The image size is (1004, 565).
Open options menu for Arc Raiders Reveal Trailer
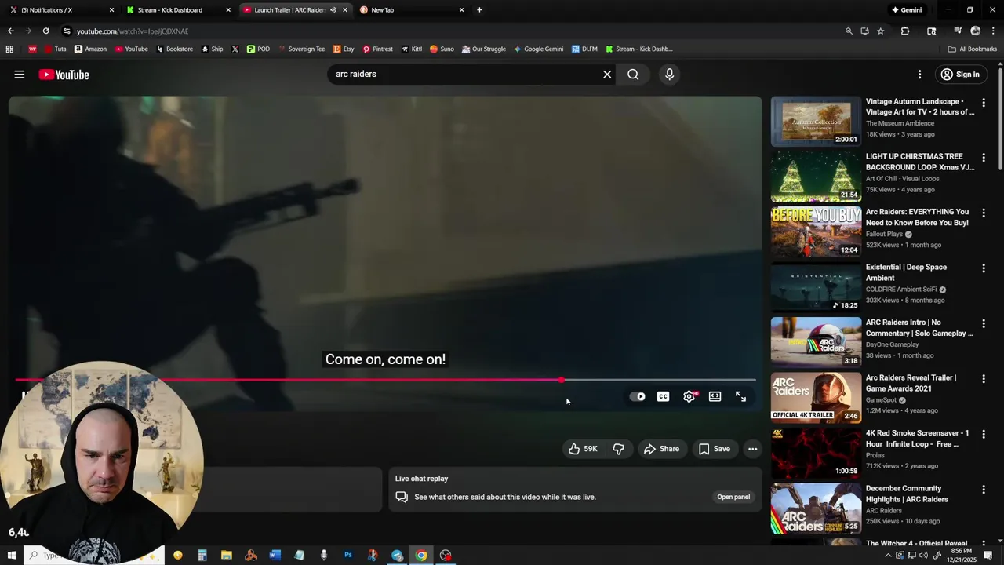pos(984,379)
